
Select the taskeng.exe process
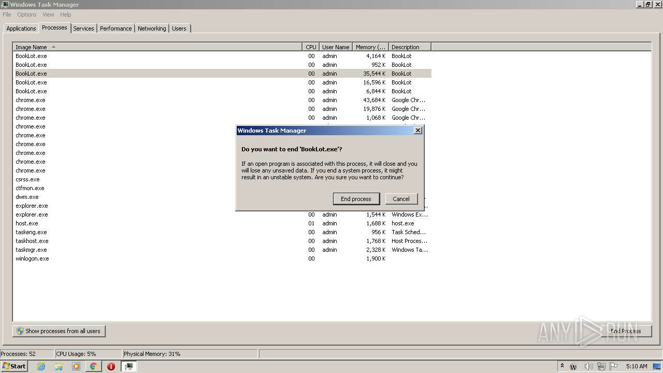[x=31, y=232]
